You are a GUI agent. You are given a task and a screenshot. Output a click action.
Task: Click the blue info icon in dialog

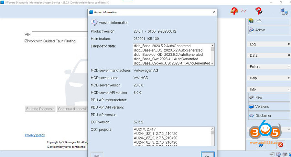pos(94,22)
